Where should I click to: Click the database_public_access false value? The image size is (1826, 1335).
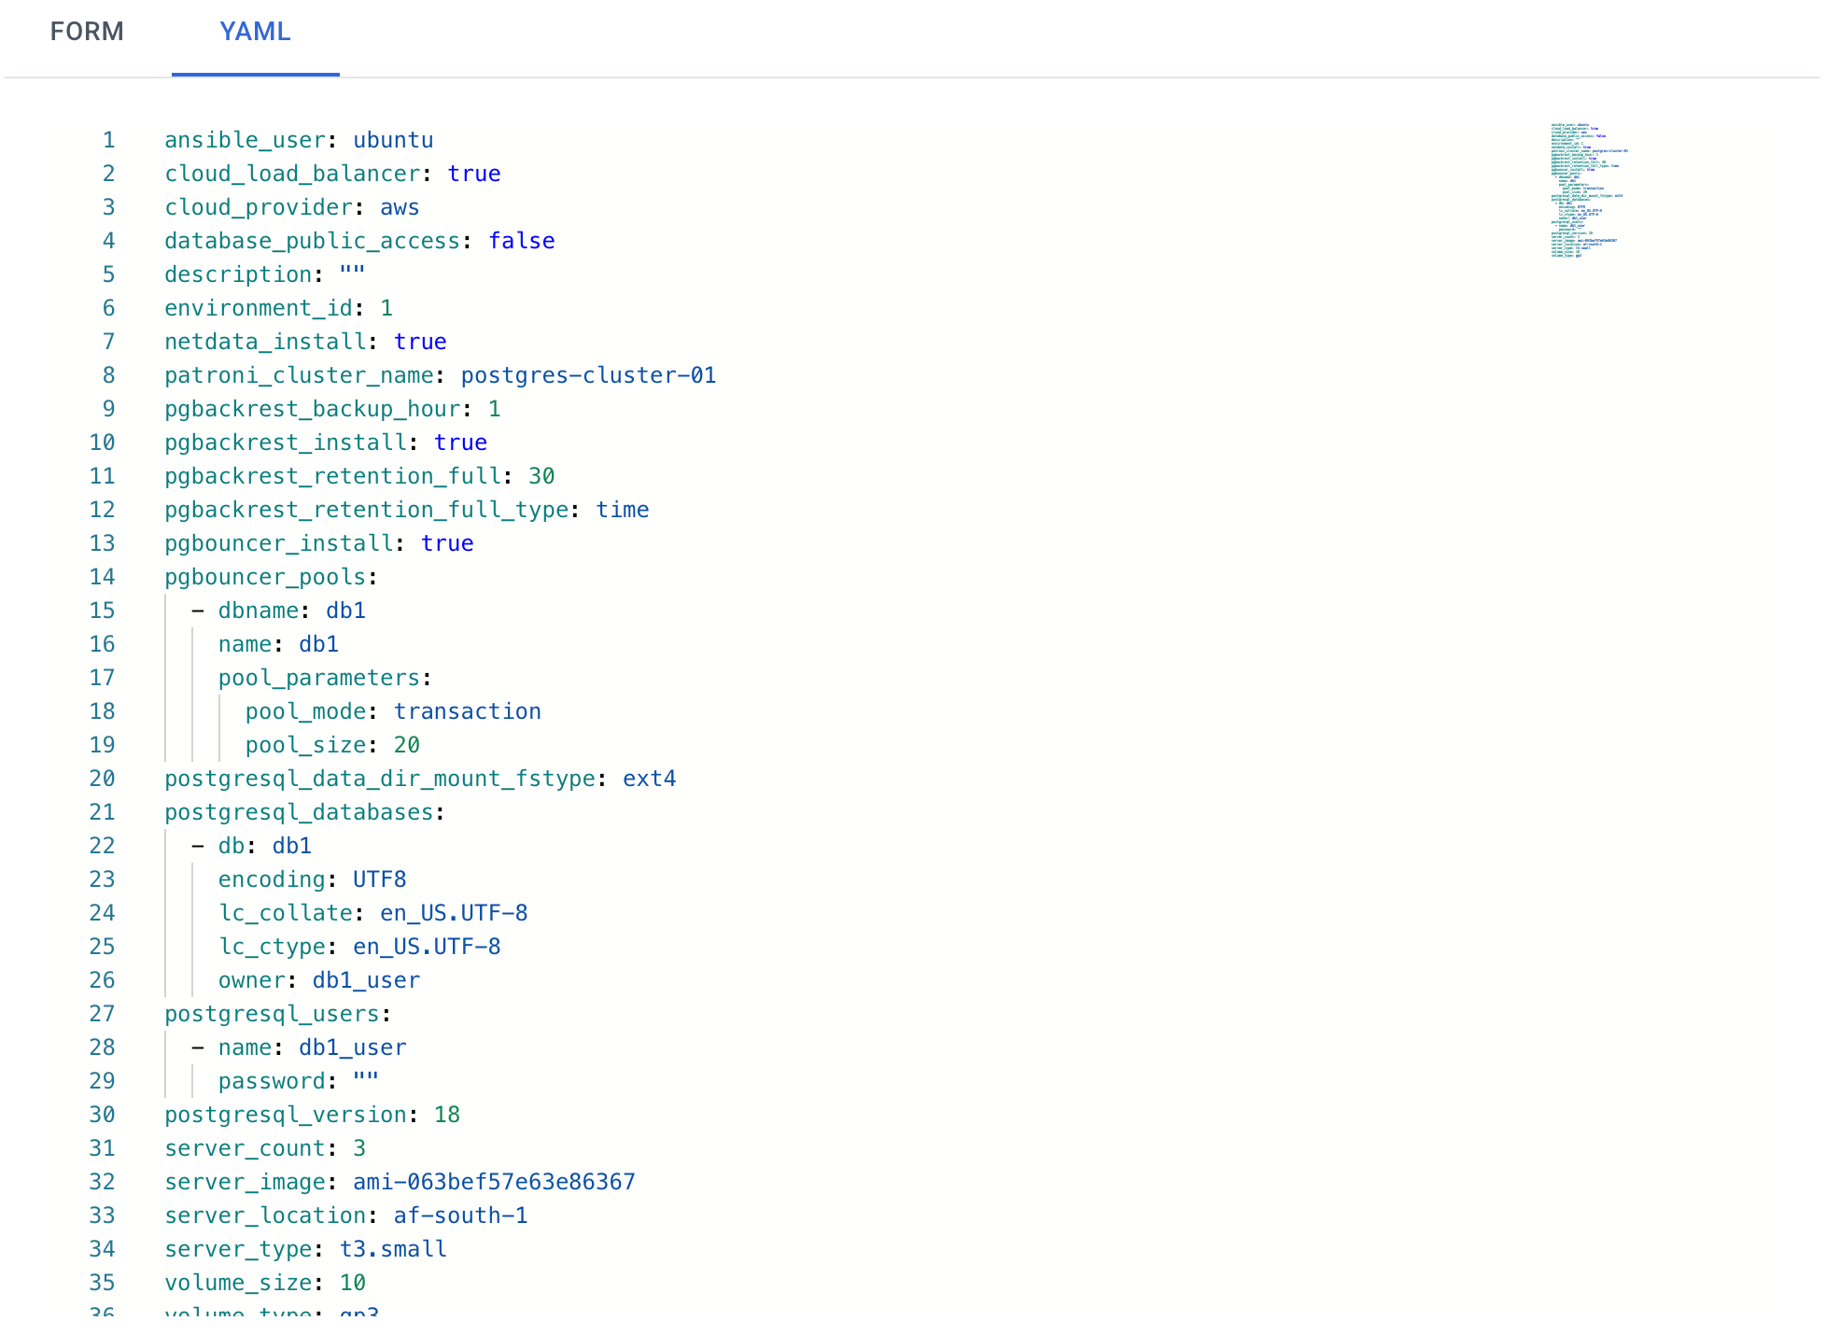[521, 241]
